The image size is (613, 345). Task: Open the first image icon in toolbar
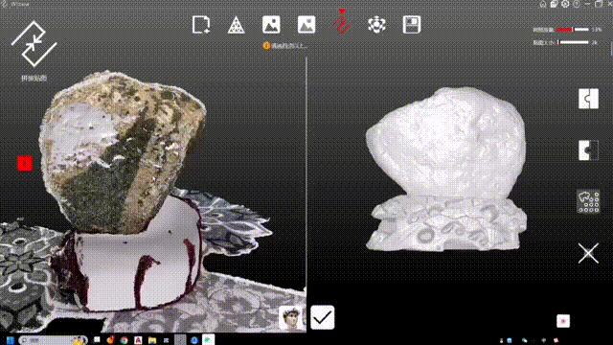click(x=271, y=24)
